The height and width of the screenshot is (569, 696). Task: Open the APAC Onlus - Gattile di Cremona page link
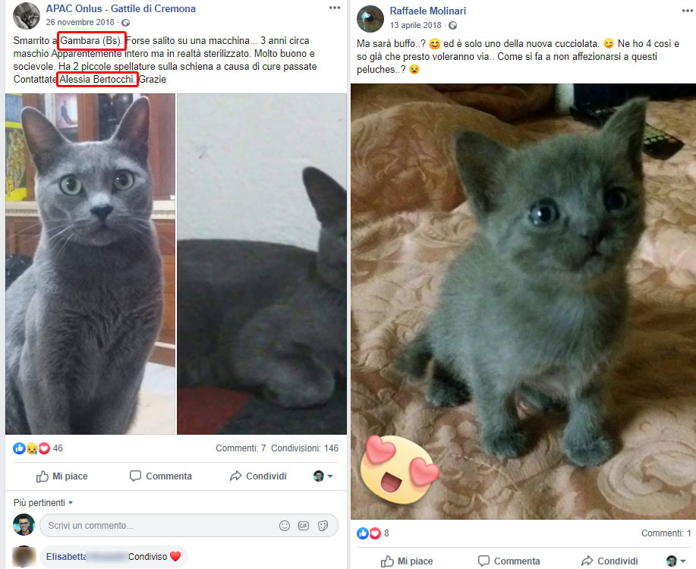click(x=121, y=8)
